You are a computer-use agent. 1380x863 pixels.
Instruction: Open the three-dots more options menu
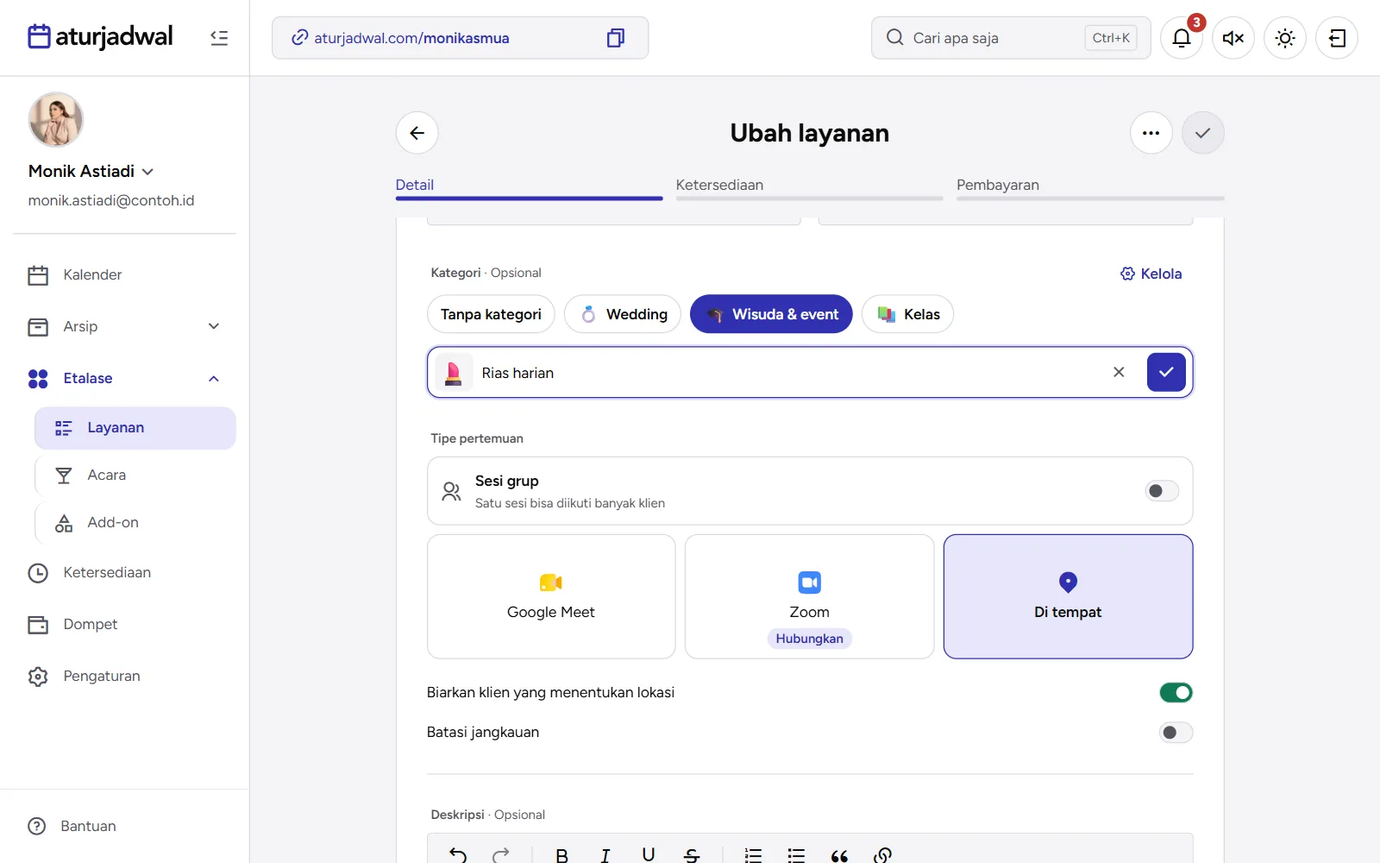tap(1151, 133)
